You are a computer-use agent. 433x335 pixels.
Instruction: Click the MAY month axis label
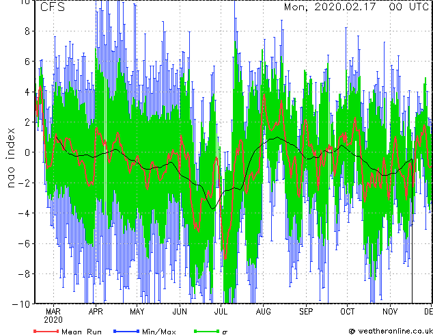137,312
